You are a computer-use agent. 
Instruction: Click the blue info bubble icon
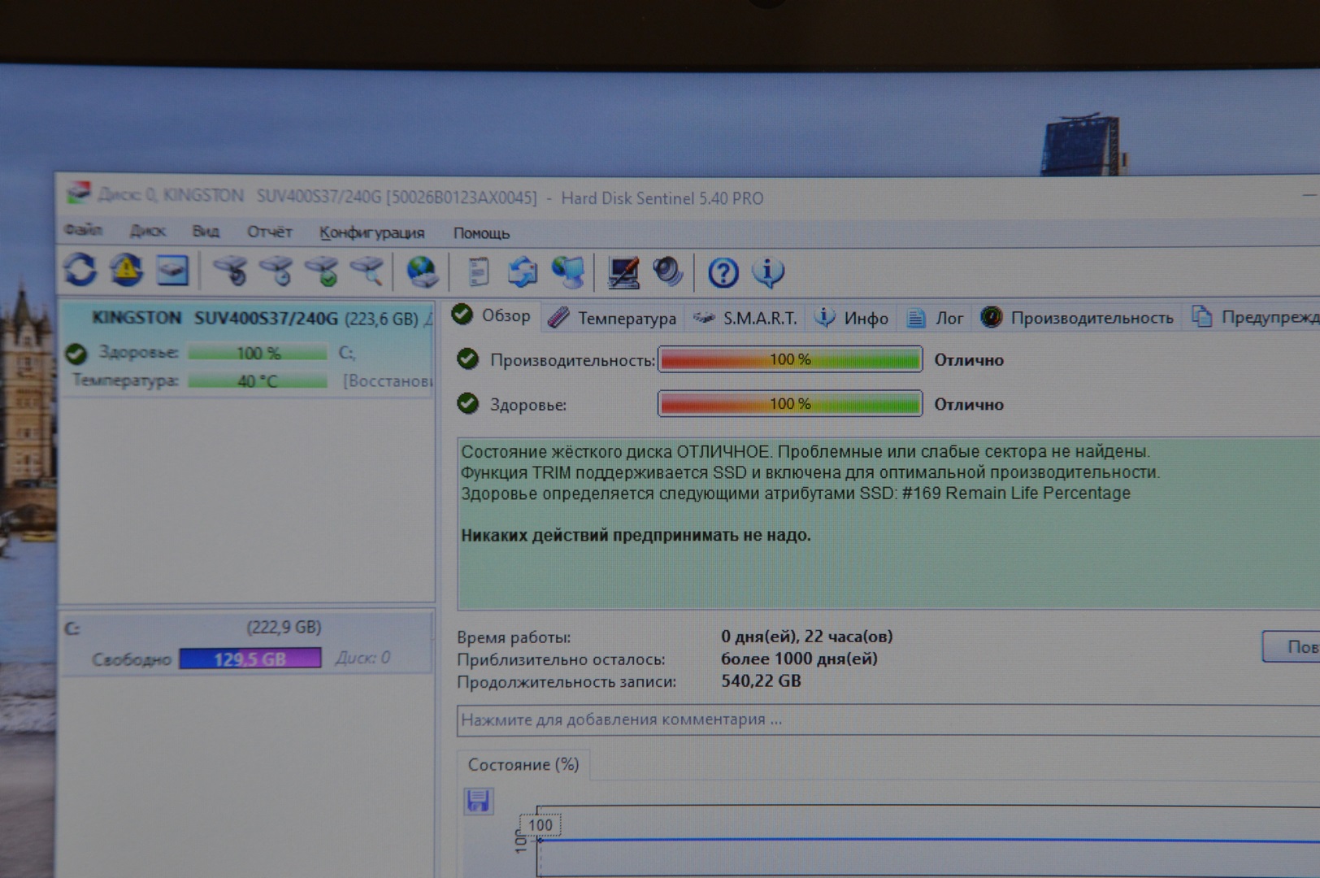click(x=768, y=273)
